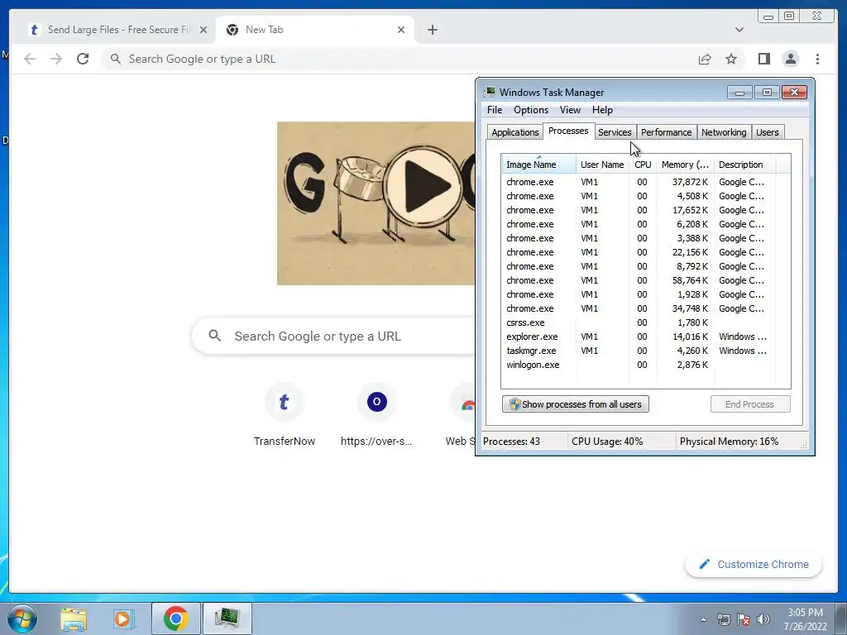
Task: Click the Task Manager resize grip
Action: click(x=804, y=444)
